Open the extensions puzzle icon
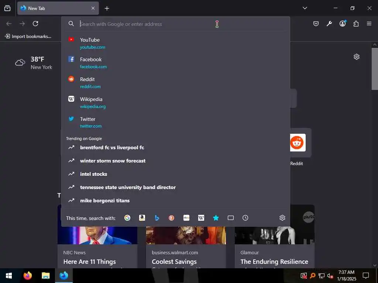 click(356, 24)
